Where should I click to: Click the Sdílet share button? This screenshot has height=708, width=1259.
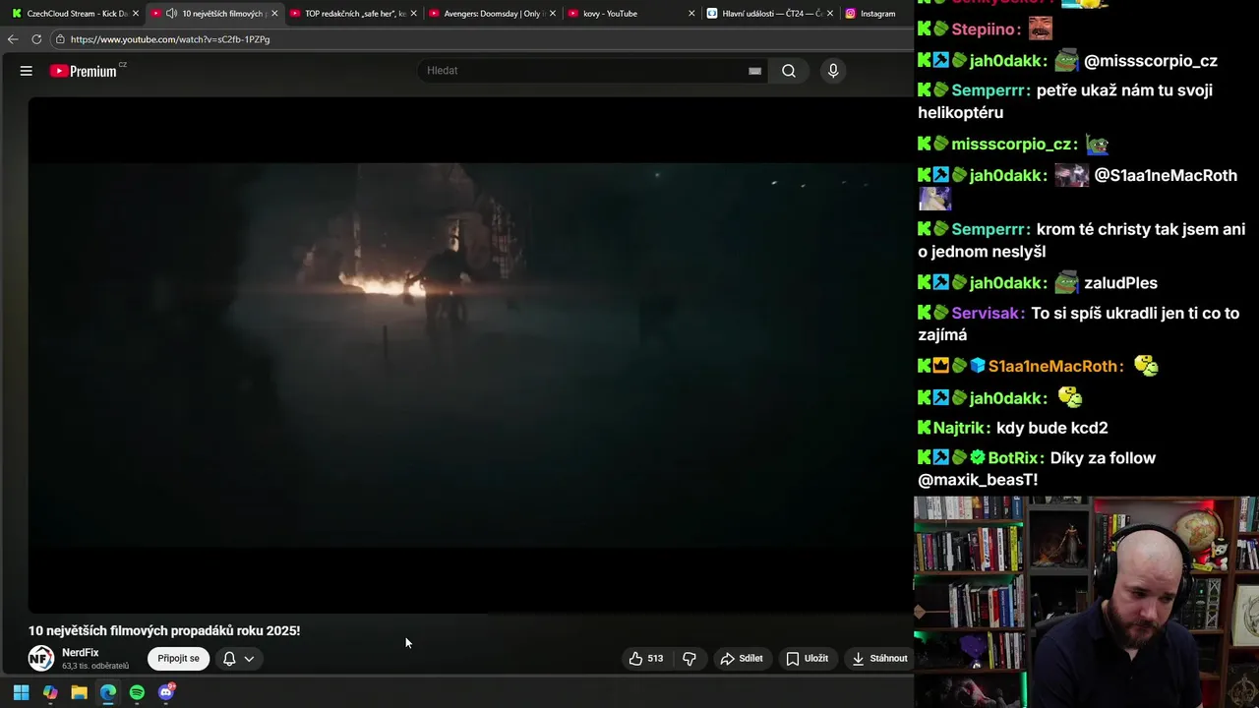[742, 659]
